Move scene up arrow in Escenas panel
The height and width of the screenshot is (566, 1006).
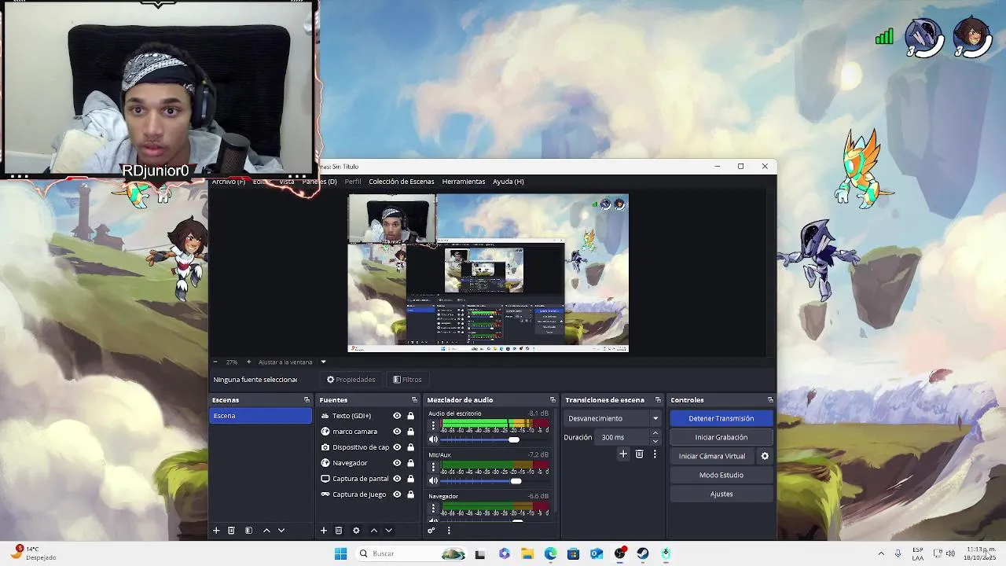click(266, 531)
